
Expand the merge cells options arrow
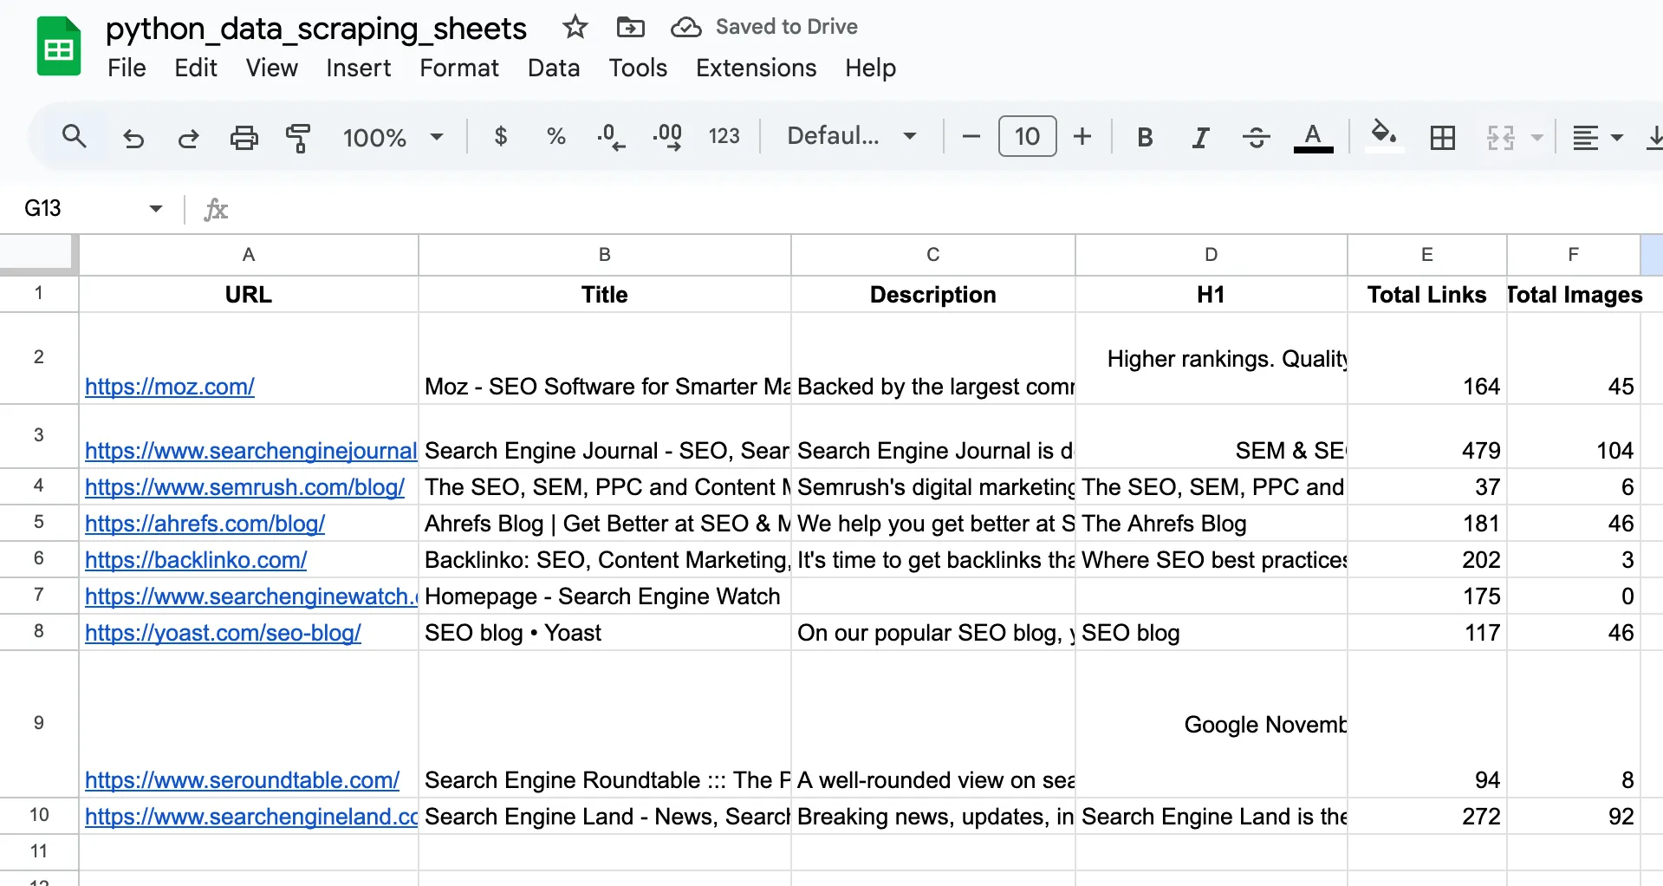tap(1536, 137)
